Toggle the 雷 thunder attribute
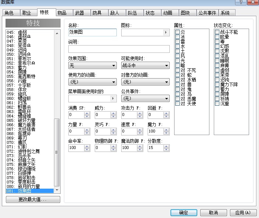 tap(177, 41)
